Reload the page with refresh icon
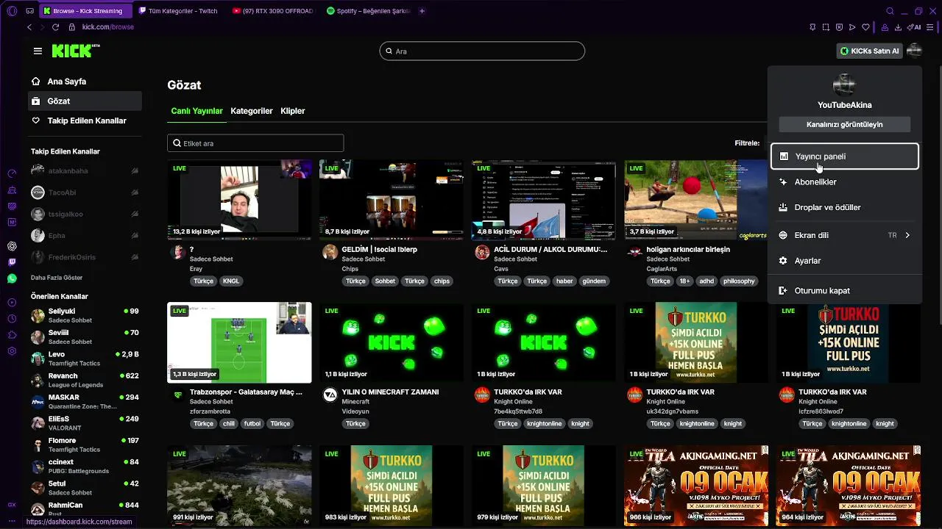942x529 pixels. 55,27
